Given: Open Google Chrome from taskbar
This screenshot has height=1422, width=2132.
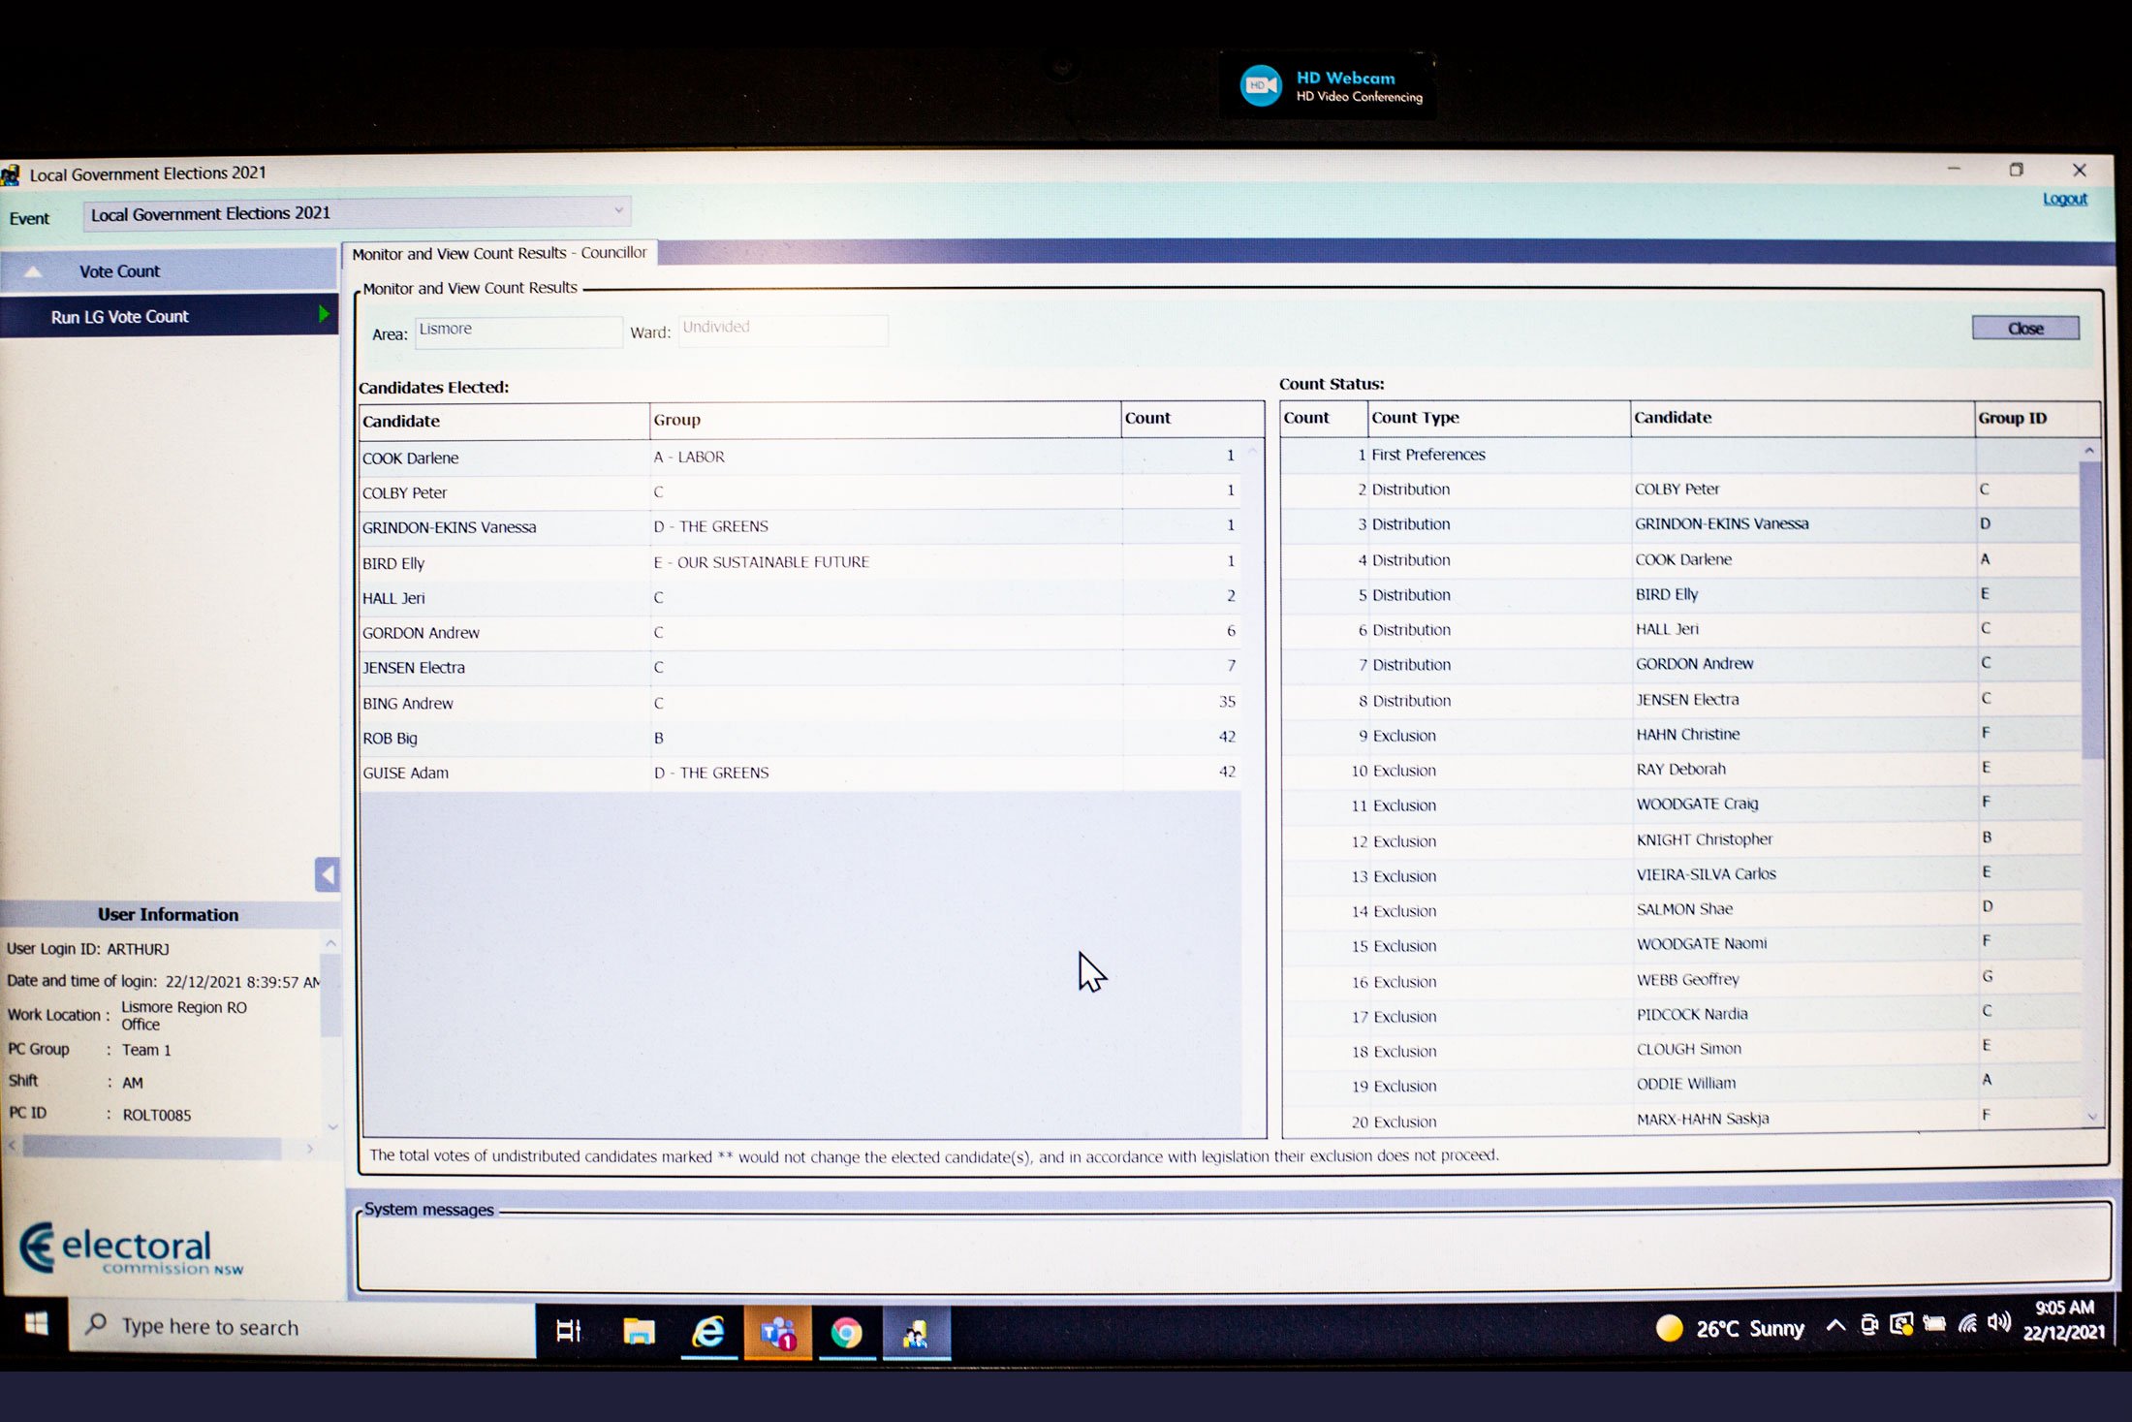Looking at the screenshot, I should 847,1334.
